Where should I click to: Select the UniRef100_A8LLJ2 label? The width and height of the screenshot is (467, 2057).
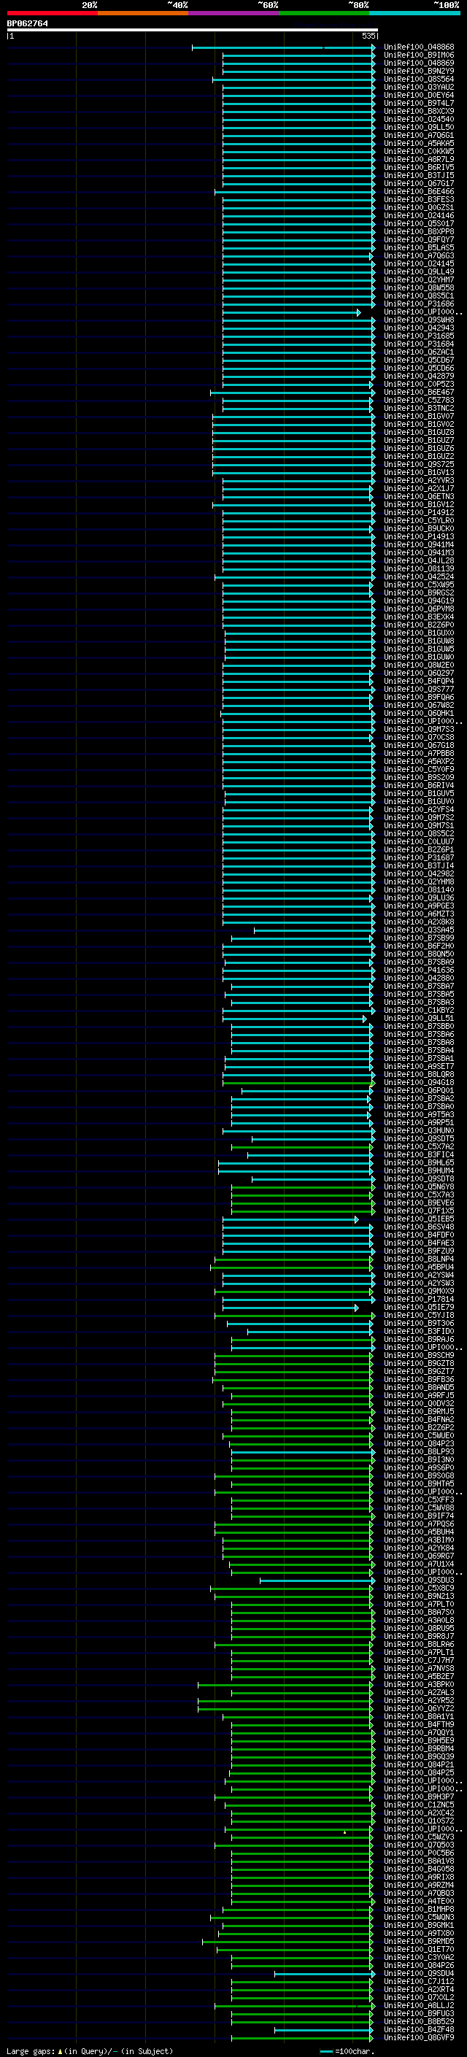pyautogui.click(x=418, y=2005)
